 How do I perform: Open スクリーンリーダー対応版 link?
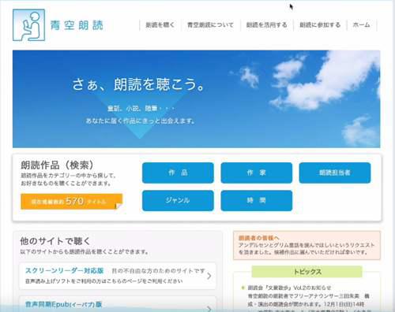pos(65,270)
